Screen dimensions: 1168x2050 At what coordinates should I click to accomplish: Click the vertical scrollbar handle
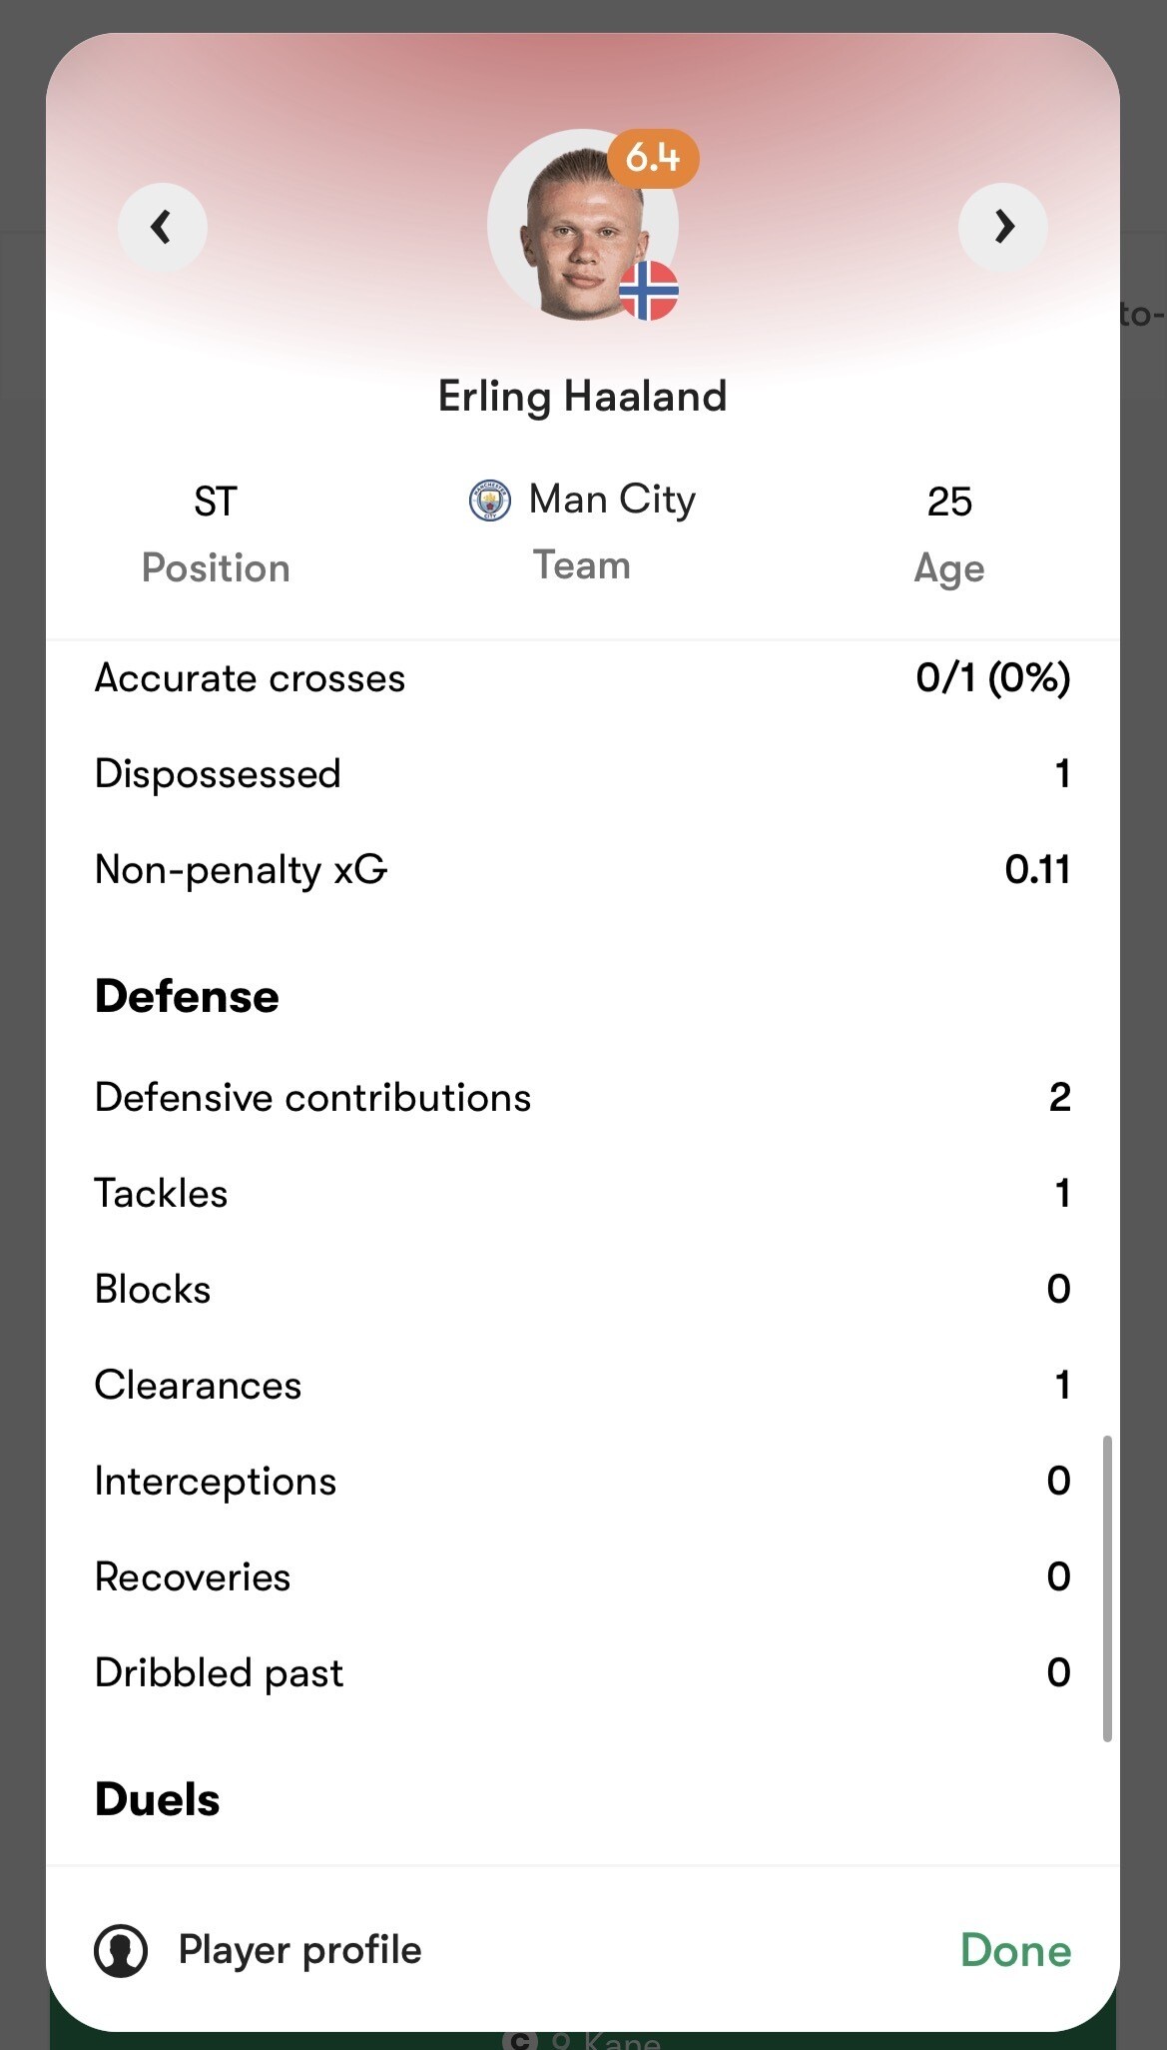tap(1107, 1588)
